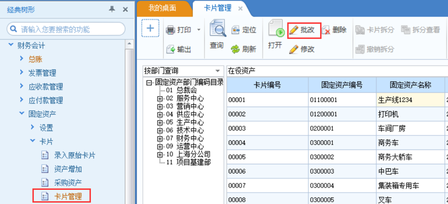Click the add new card plus icon
This screenshot has width=448, height=204.
click(x=150, y=29)
